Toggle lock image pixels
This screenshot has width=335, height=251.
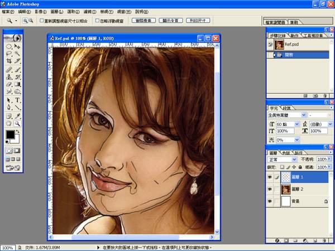point(288,167)
